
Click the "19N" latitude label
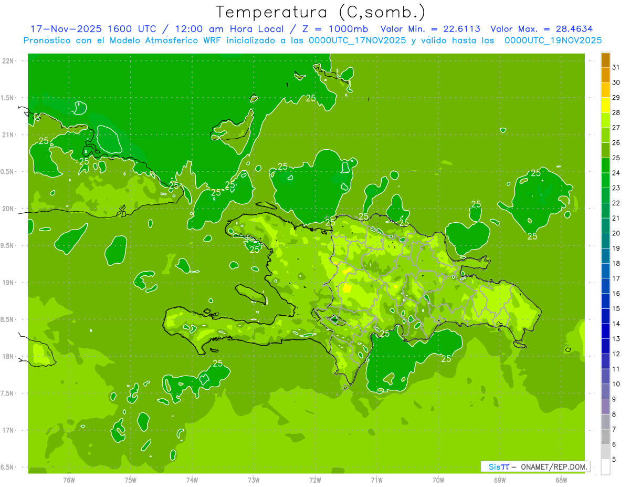click(8, 283)
